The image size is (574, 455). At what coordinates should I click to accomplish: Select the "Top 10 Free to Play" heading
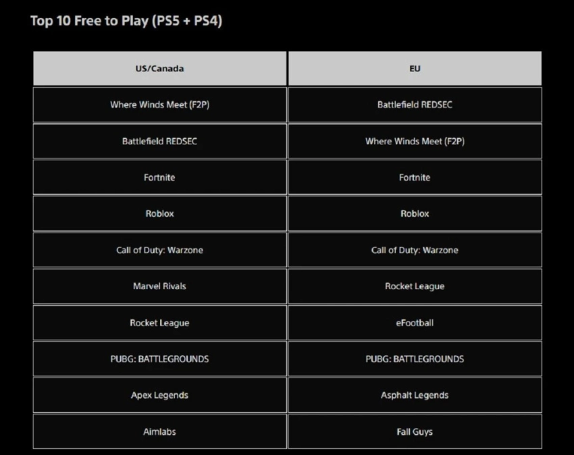126,21
